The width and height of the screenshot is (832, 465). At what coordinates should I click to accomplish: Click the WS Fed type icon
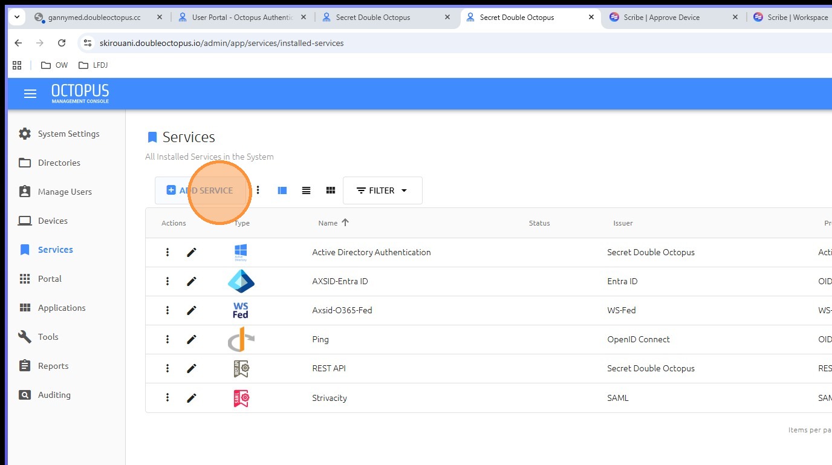click(x=241, y=310)
